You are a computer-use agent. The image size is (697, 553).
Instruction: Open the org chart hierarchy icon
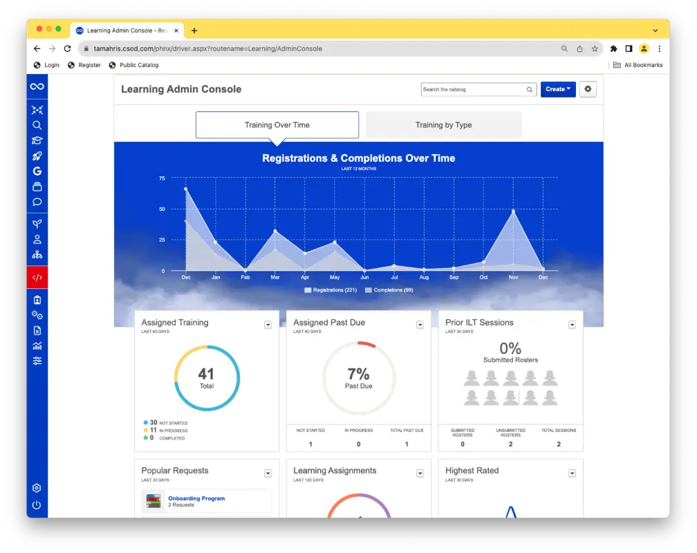point(37,254)
